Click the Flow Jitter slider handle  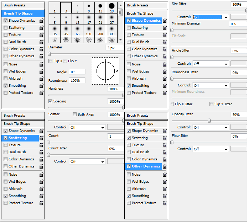coord(172,142)
